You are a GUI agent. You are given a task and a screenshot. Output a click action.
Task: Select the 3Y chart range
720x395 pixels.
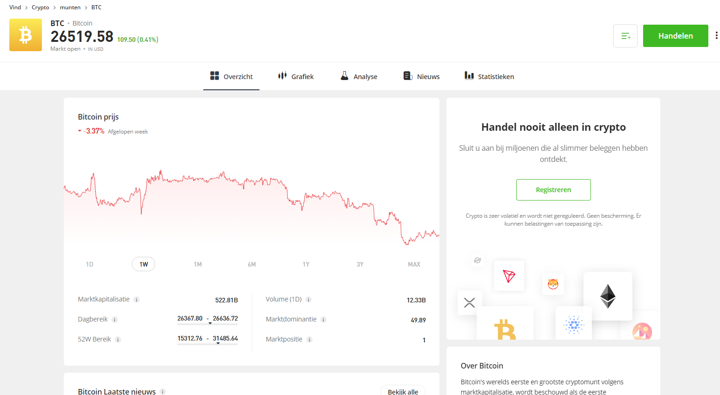point(360,264)
